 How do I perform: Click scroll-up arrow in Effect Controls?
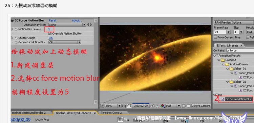[x=96, y=21]
